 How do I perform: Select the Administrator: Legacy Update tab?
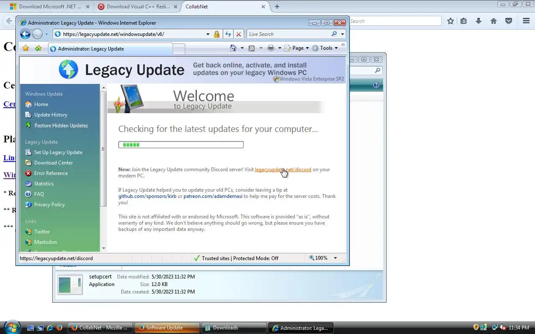pos(110,49)
